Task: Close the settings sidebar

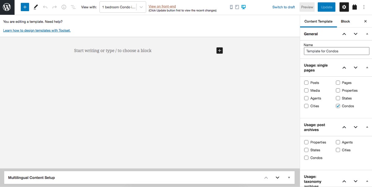Action: (365, 21)
